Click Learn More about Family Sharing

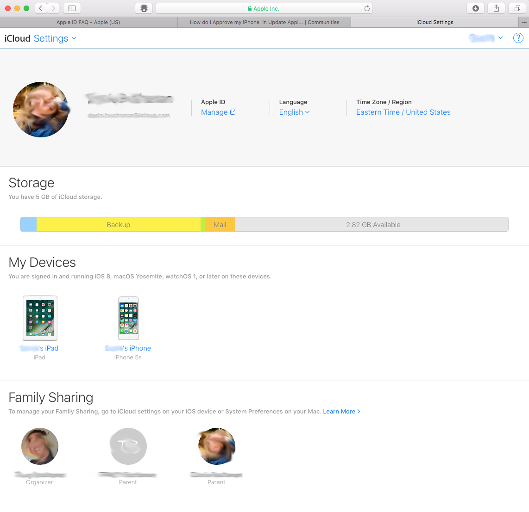[341, 411]
